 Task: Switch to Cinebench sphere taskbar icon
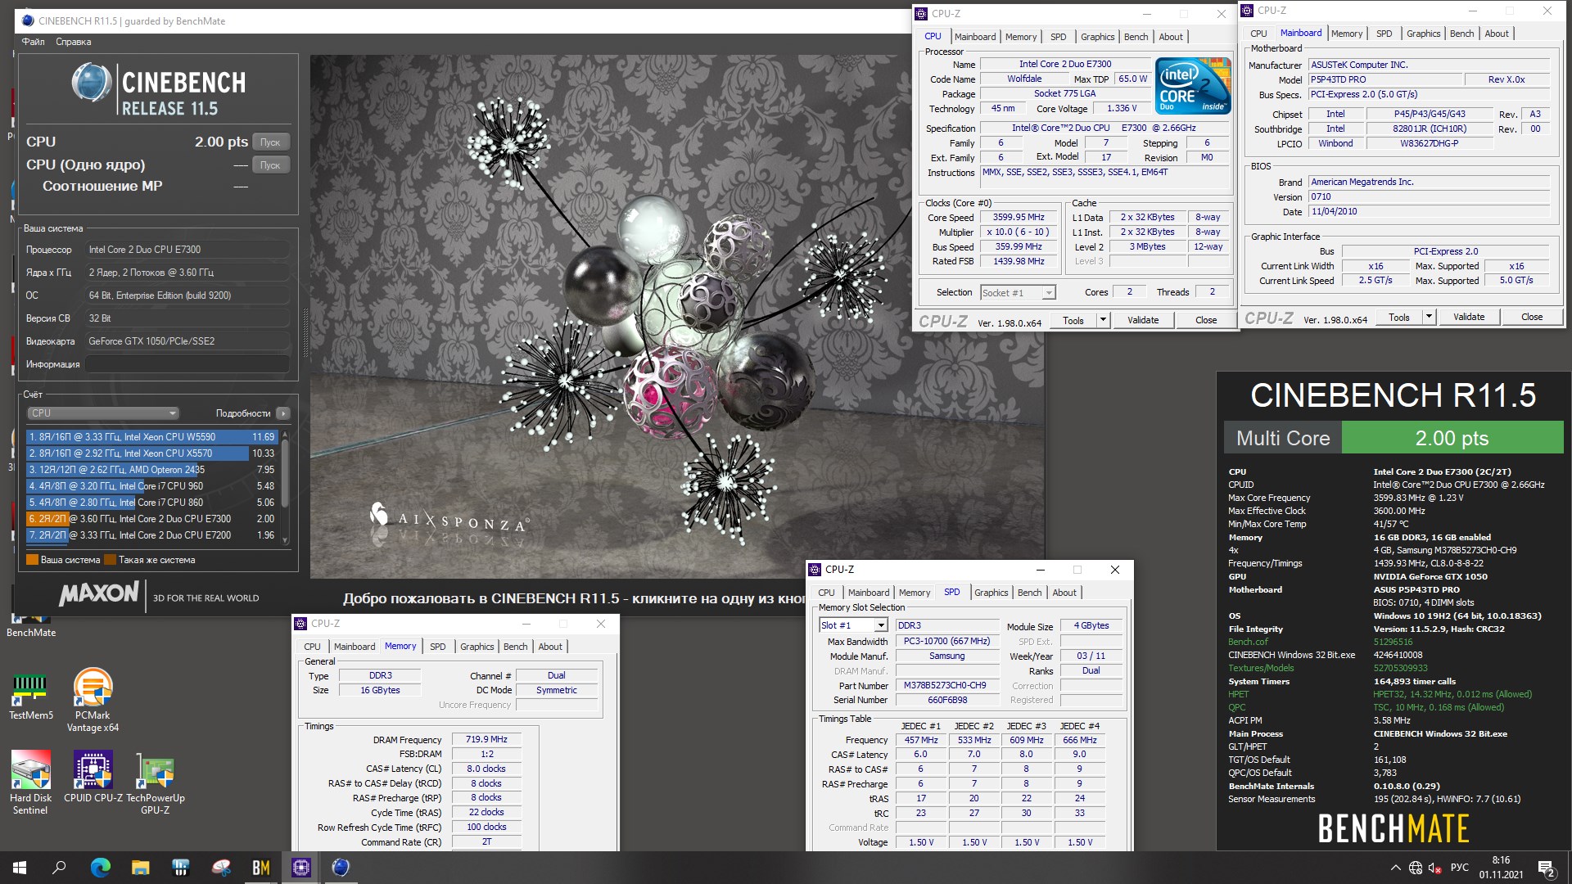click(x=341, y=868)
